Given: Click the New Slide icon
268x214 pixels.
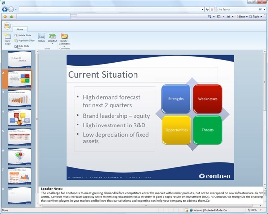Looking at the screenshot, I should [x=8, y=36].
